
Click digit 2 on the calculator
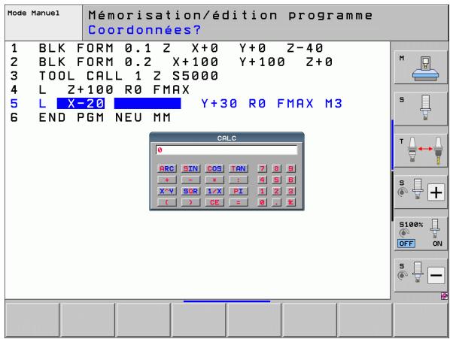click(x=276, y=191)
